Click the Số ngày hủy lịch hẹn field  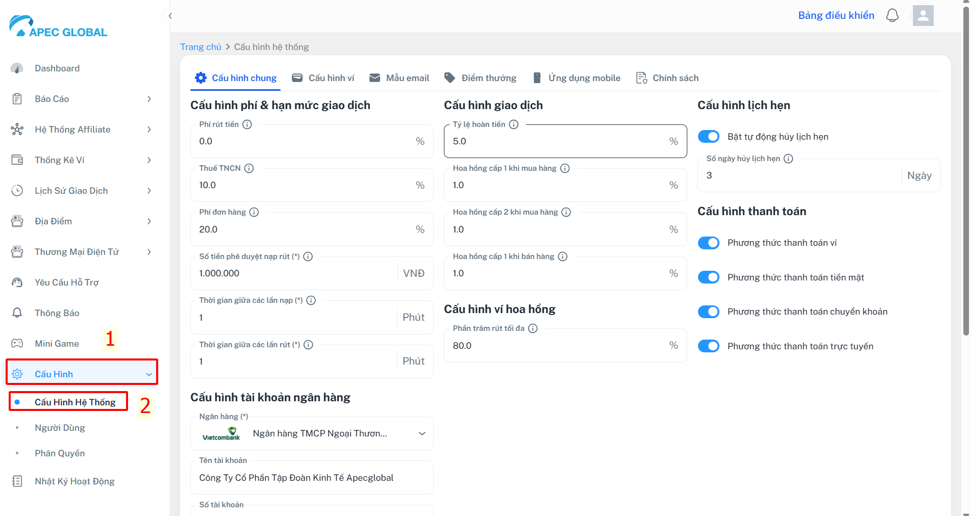[819, 175]
